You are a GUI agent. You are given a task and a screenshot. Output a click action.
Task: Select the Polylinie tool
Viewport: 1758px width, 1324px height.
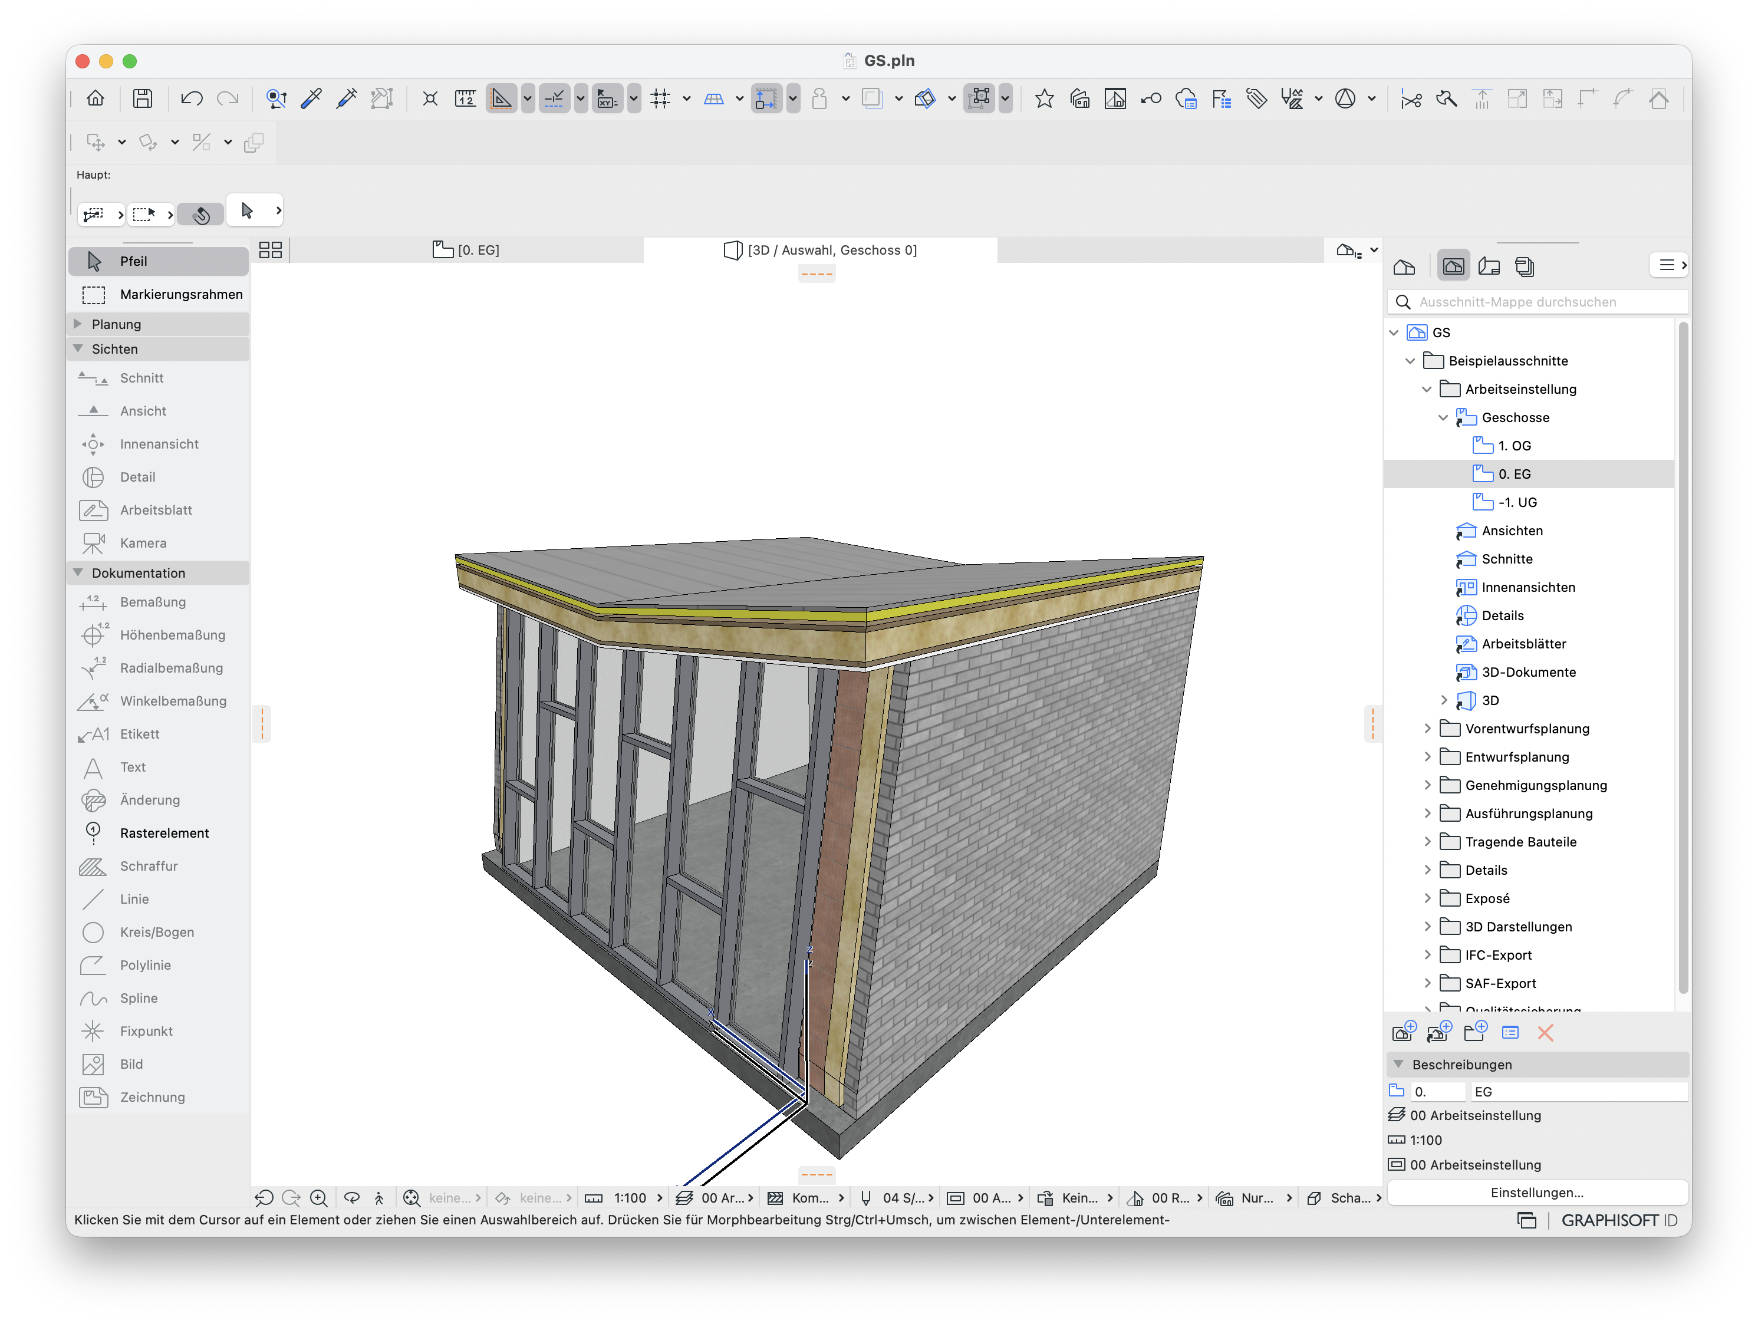point(158,965)
